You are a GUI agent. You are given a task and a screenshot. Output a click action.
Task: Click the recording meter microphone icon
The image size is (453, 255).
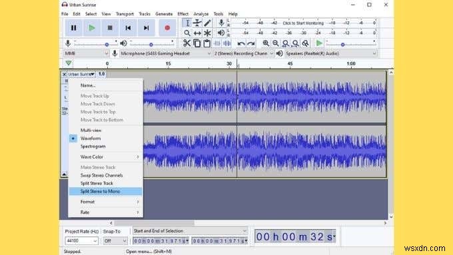(221, 23)
